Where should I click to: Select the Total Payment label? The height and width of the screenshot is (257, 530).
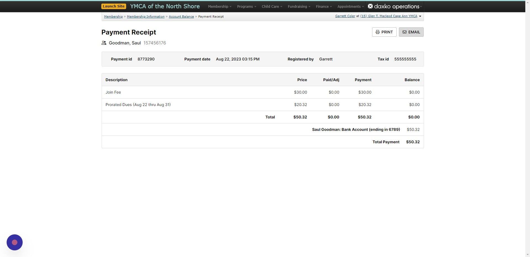pyautogui.click(x=386, y=142)
